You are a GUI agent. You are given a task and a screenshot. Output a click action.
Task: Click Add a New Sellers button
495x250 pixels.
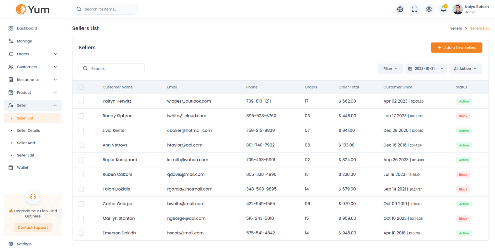click(x=456, y=47)
